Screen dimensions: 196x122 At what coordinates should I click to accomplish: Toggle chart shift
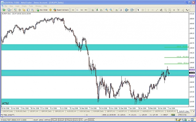click(121, 10)
